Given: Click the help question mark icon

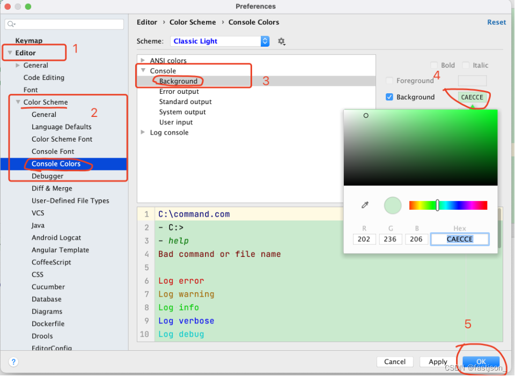Looking at the screenshot, I should pyautogui.click(x=13, y=362).
